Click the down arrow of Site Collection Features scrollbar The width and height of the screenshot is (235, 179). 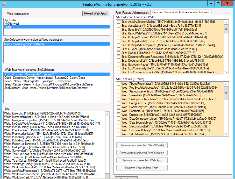[x=226, y=72]
